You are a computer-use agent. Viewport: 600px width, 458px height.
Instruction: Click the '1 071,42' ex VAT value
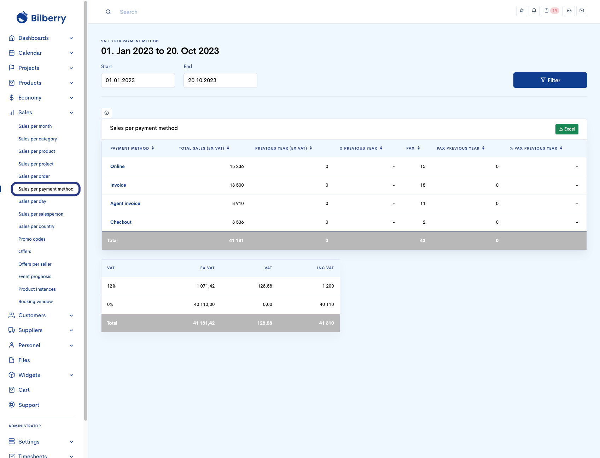(205, 286)
